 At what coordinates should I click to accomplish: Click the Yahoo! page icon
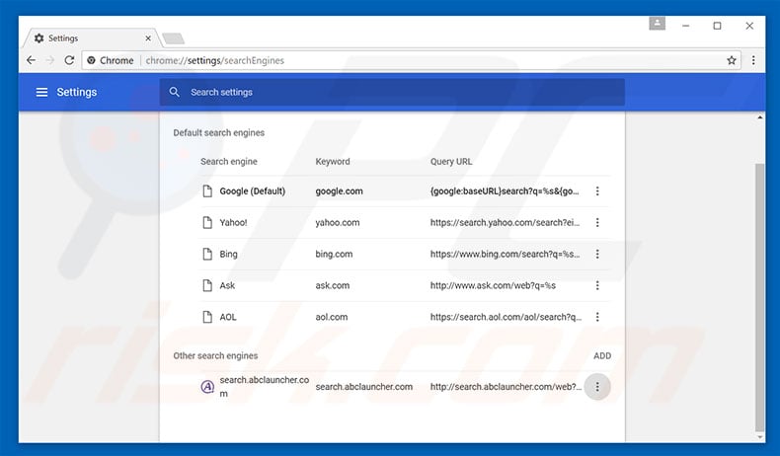pyautogui.click(x=207, y=222)
